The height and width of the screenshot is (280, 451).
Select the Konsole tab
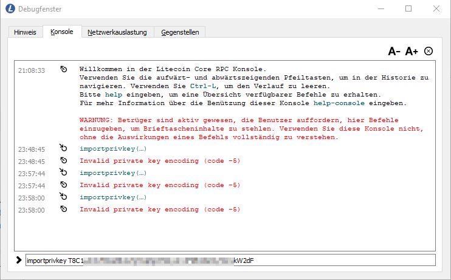tap(62, 32)
